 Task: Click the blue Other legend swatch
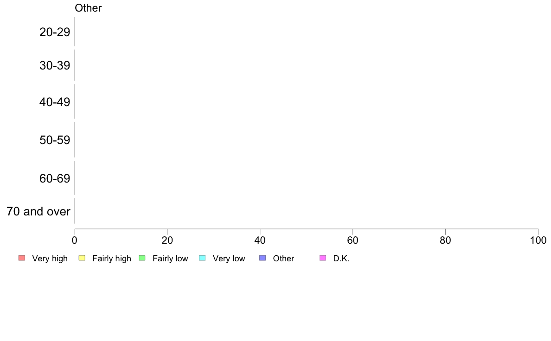263,258
